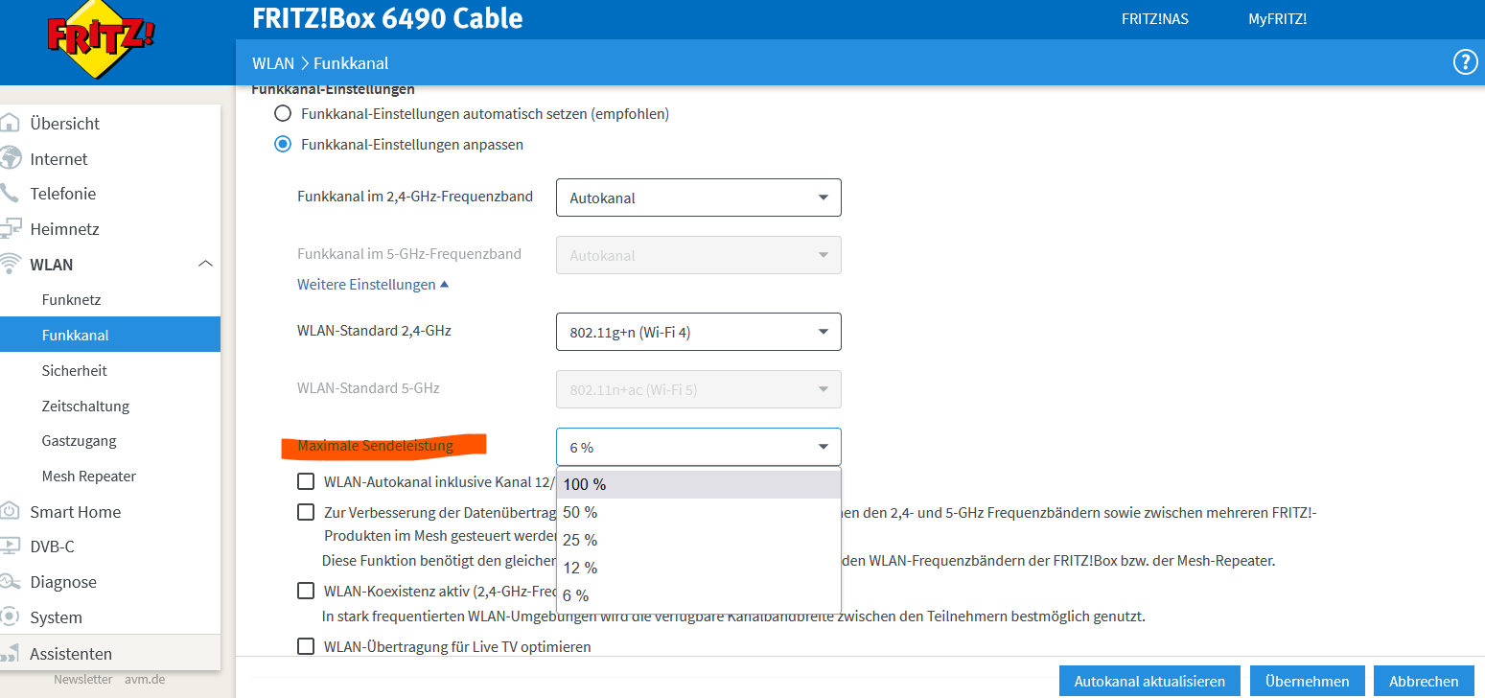Click the Heimnetz network icon

[x=10, y=228]
